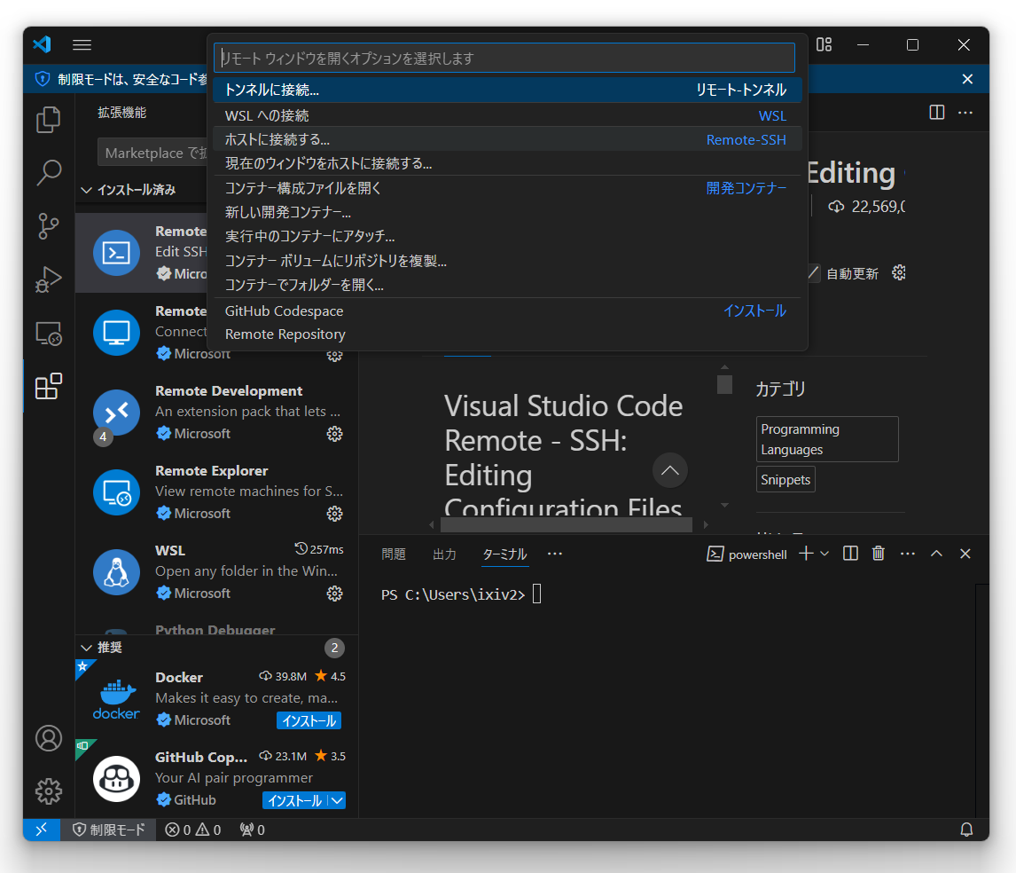The width and height of the screenshot is (1016, 873).
Task: Select the Extensions view icon
Action: [x=49, y=387]
